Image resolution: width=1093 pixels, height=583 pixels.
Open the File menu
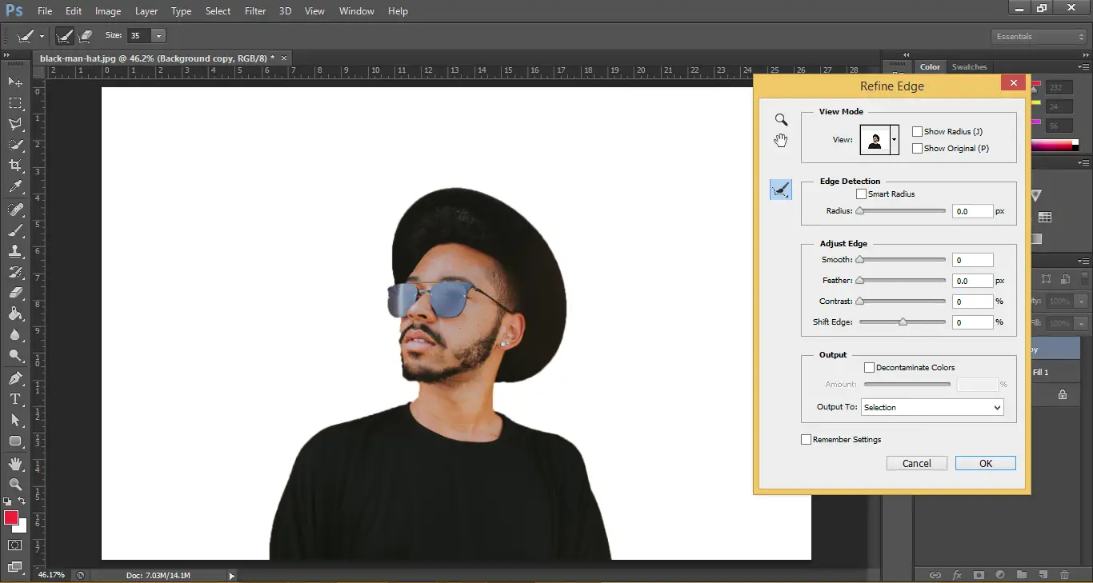tap(45, 11)
